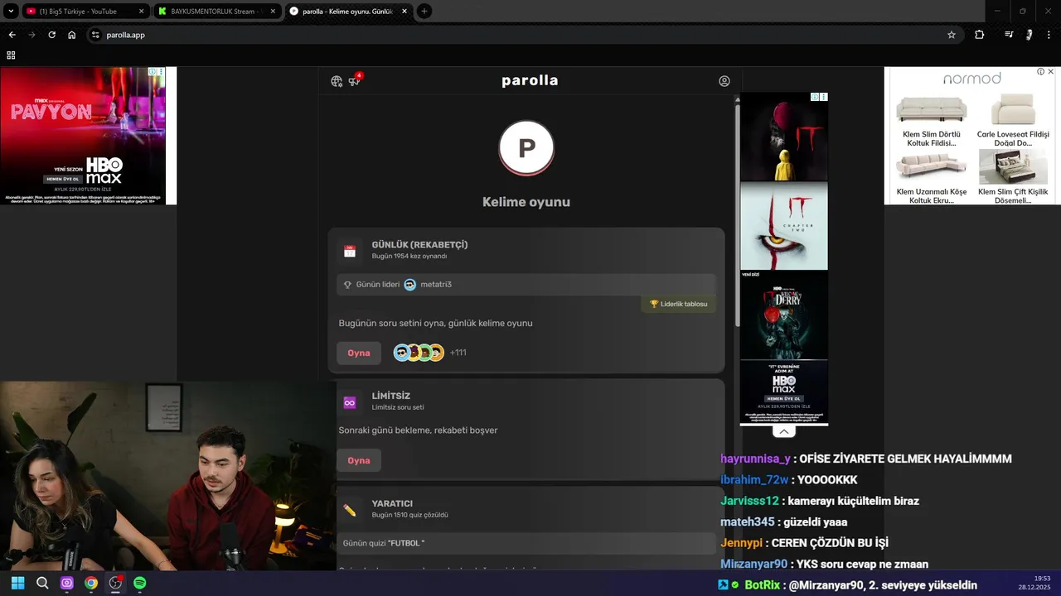
Task: Open OBS from the taskbar
Action: pyautogui.click(x=116, y=583)
